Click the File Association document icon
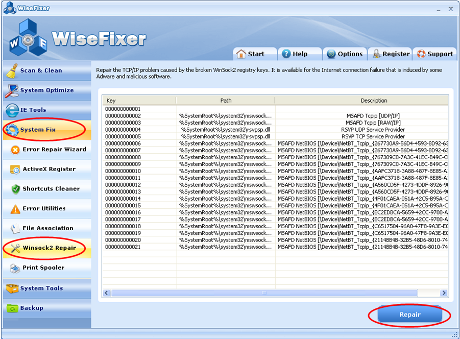The height and width of the screenshot is (339, 460). pos(15,228)
